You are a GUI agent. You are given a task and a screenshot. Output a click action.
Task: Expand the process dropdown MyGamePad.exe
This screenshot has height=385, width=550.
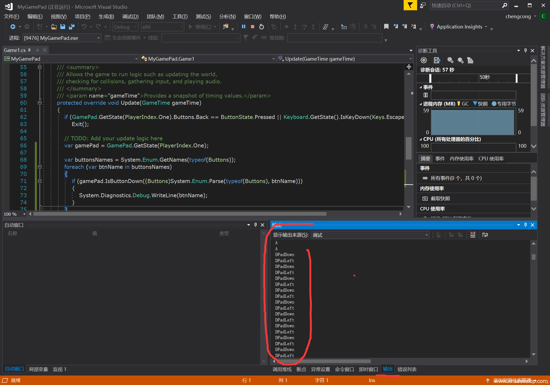[x=98, y=38]
